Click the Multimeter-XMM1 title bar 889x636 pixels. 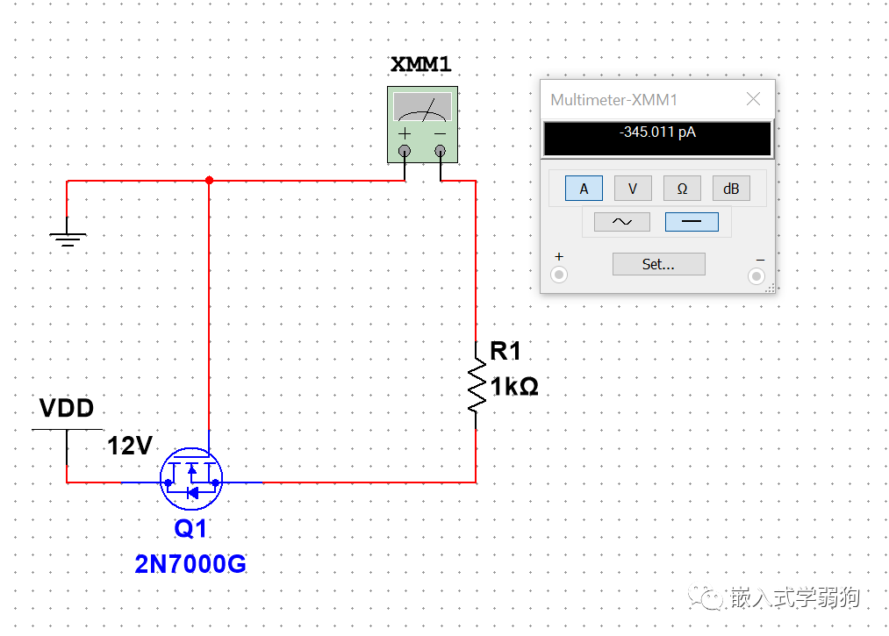(x=657, y=100)
